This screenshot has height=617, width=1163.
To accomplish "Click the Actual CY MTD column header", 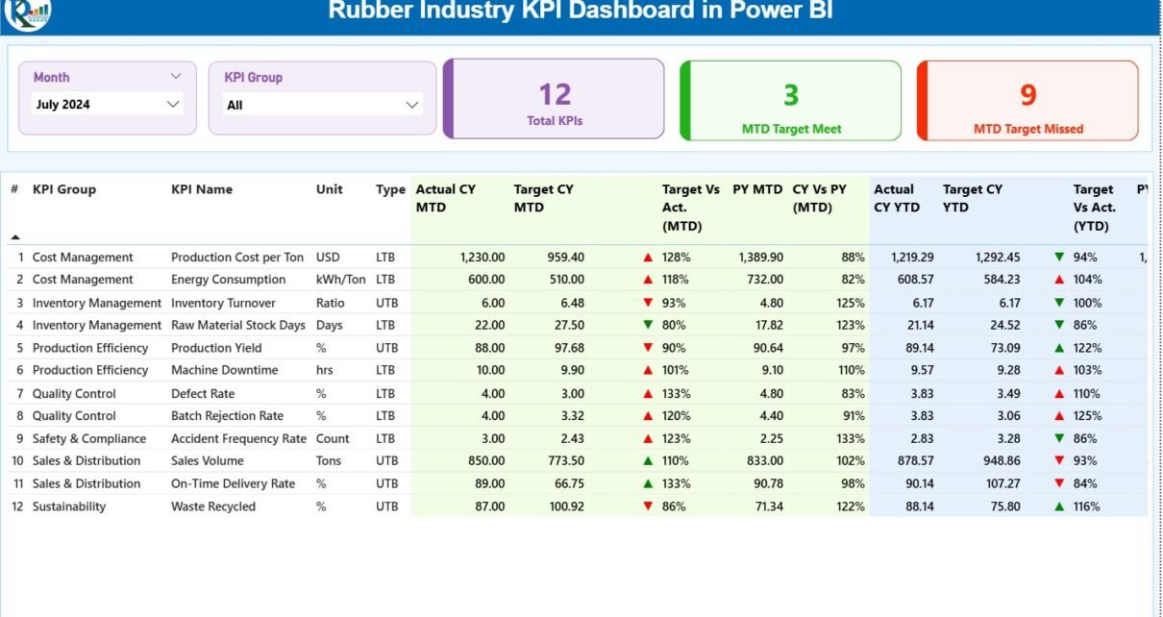I will (x=445, y=198).
